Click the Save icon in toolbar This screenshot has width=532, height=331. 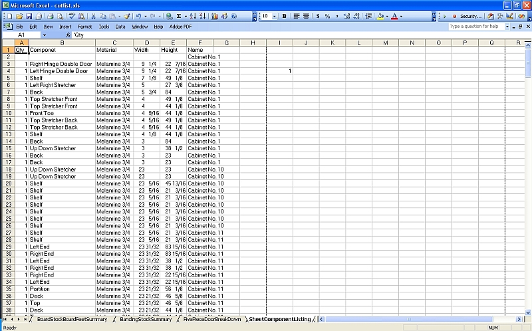coord(29,16)
